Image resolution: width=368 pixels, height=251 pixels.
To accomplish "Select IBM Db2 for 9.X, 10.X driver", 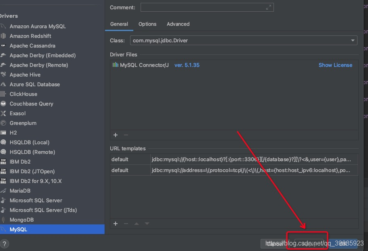I will [x=52, y=181].
